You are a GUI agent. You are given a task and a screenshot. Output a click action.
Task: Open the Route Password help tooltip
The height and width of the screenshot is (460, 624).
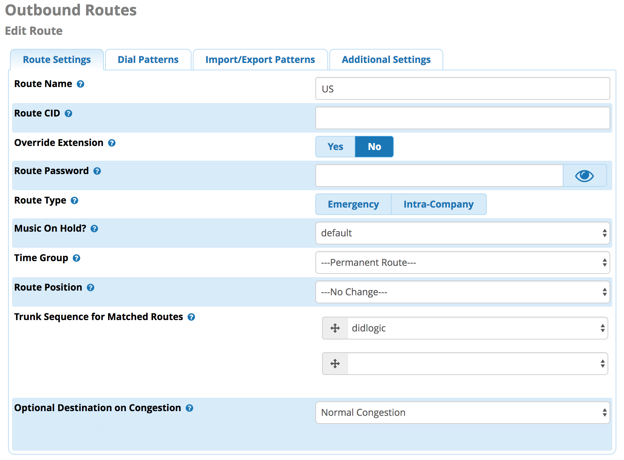pyautogui.click(x=97, y=171)
